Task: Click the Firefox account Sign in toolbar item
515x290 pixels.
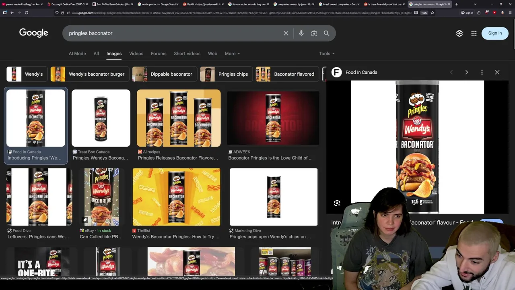Action: click(x=467, y=12)
